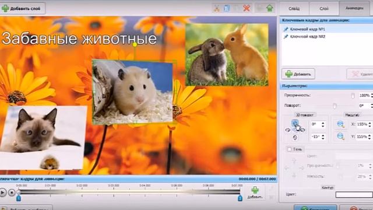Click the yellow rotation handle above hamster photo
Screen dimensions: 373x210
pyautogui.click(x=135, y=44)
